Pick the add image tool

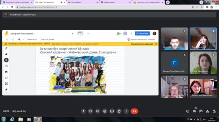pos(6,72)
